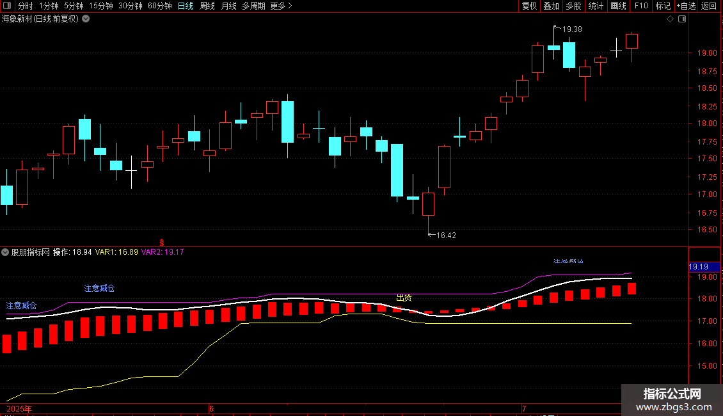Click the VAR2: 19.17 value

coord(163,252)
